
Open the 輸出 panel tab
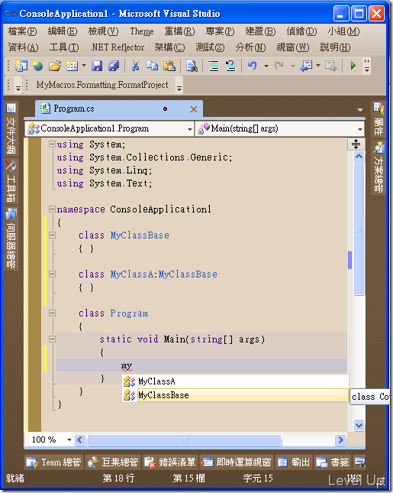294,462
